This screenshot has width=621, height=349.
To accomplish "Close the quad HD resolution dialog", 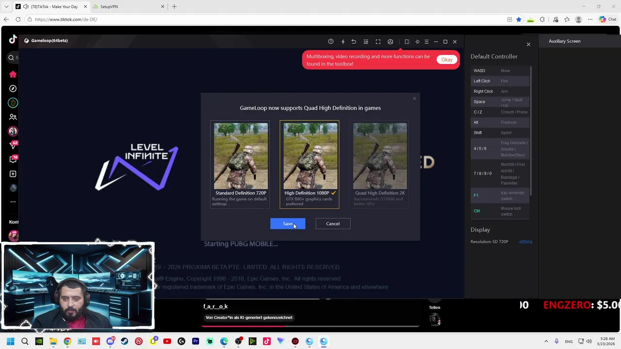I will [x=414, y=98].
